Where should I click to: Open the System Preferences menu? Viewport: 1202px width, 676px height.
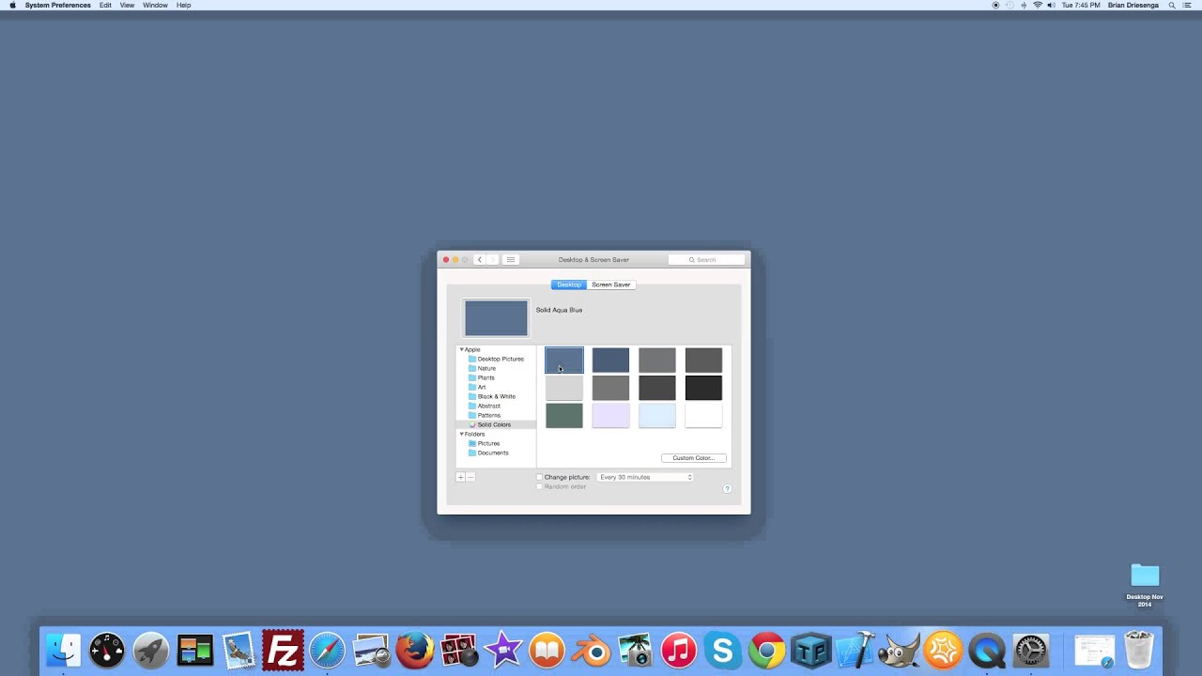(x=58, y=6)
